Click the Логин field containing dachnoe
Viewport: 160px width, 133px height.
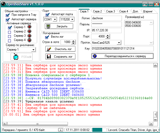pyautogui.click(x=107, y=18)
